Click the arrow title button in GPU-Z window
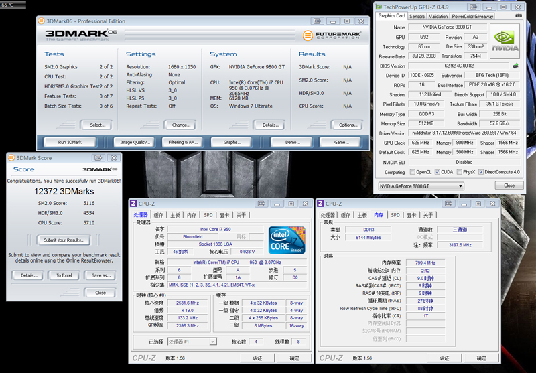 coord(474,7)
